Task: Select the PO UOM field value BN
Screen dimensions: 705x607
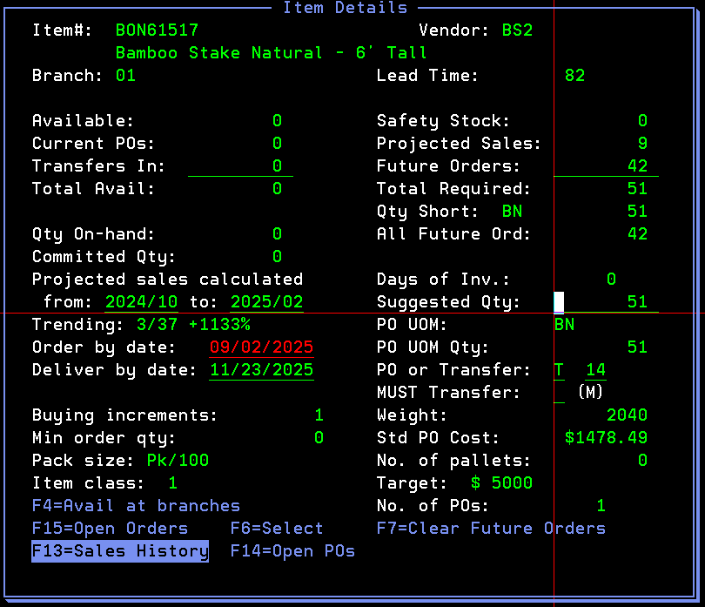Action: (x=564, y=325)
